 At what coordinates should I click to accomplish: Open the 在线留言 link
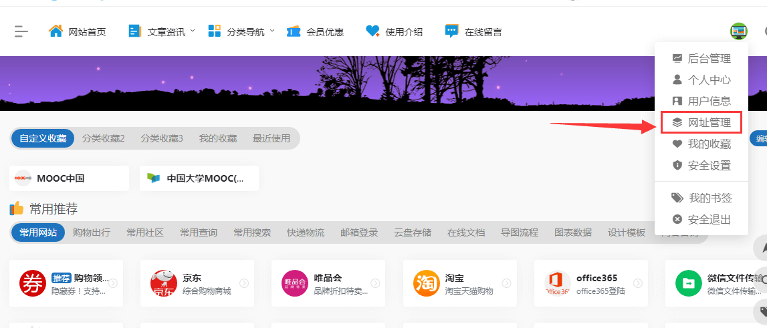pos(483,31)
